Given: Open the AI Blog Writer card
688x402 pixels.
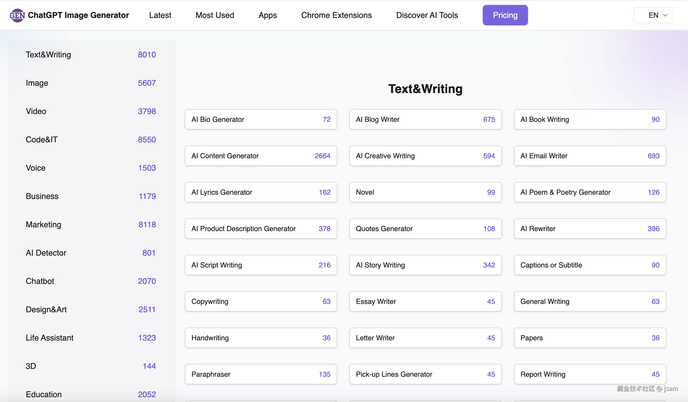Looking at the screenshot, I should click(425, 120).
